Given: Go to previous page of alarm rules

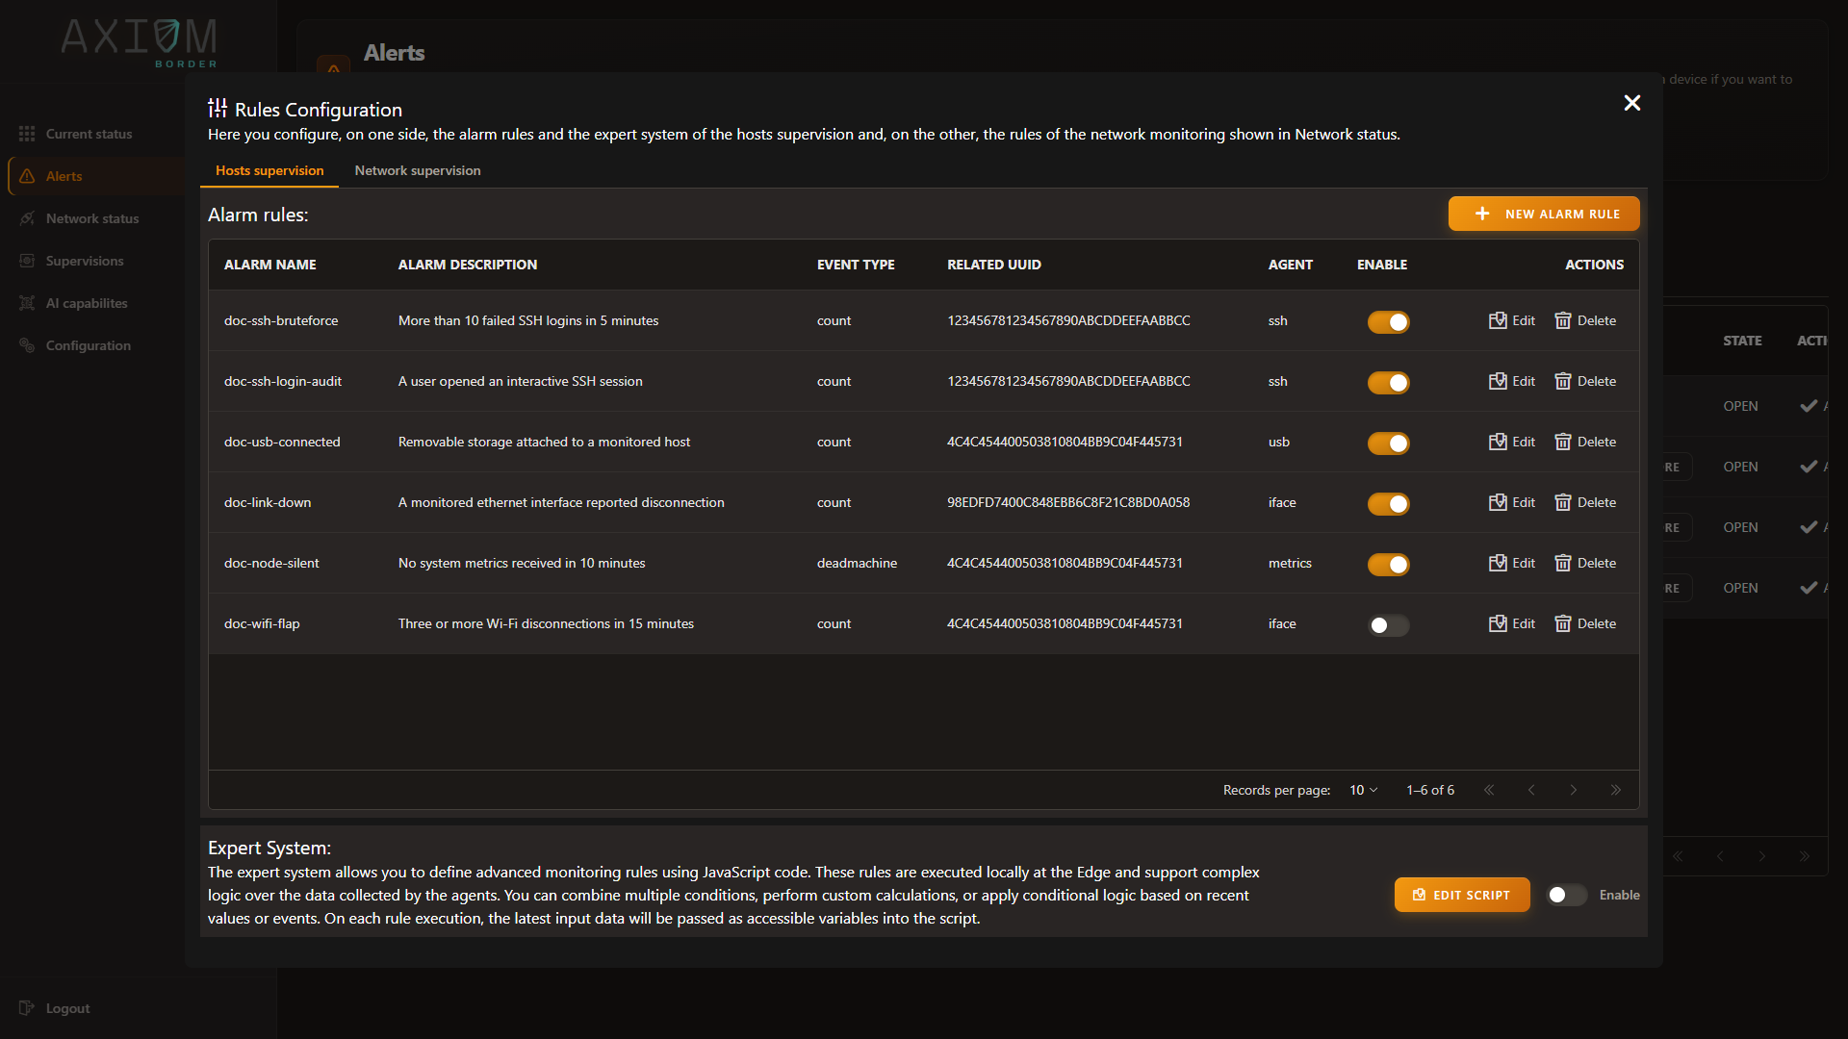Looking at the screenshot, I should [1531, 790].
